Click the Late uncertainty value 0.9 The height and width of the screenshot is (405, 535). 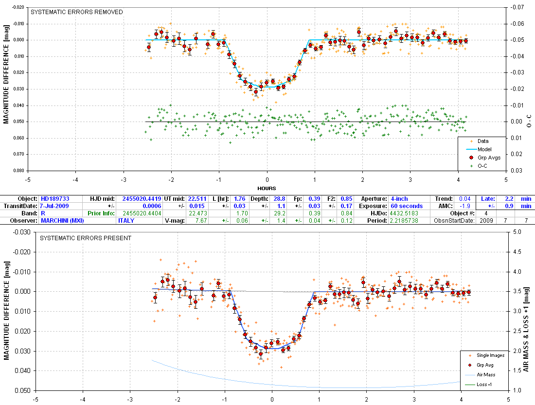click(509, 206)
